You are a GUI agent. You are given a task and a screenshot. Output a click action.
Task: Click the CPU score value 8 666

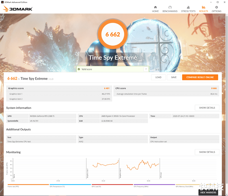pos(214,88)
